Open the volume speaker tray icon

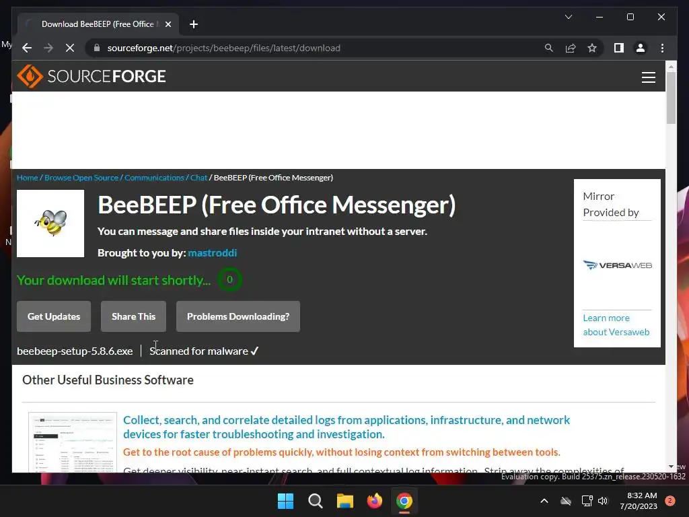coord(603,501)
